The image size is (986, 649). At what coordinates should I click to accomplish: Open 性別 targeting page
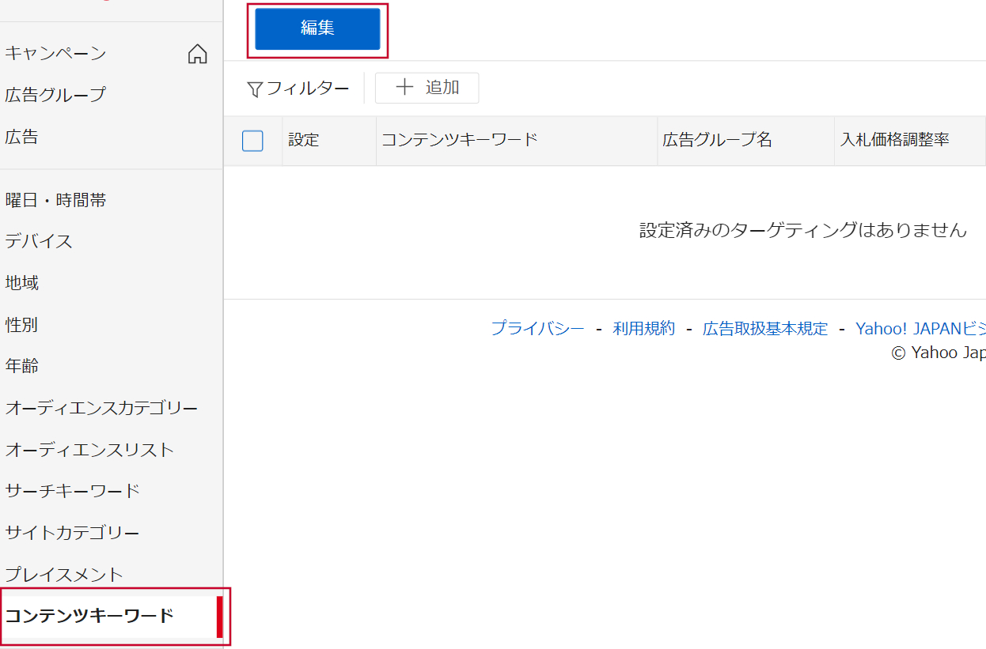point(22,325)
